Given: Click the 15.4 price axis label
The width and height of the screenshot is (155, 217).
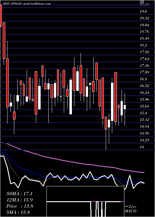Looking at the screenshot, I should click(143, 113).
